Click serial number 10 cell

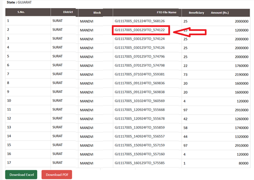(9, 101)
